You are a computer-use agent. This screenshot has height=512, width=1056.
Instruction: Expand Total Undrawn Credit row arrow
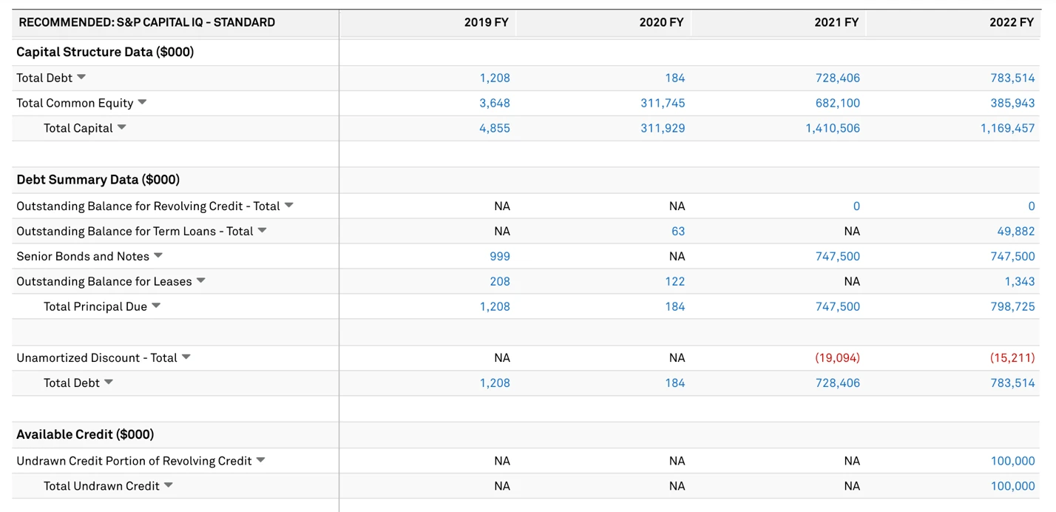tap(169, 486)
